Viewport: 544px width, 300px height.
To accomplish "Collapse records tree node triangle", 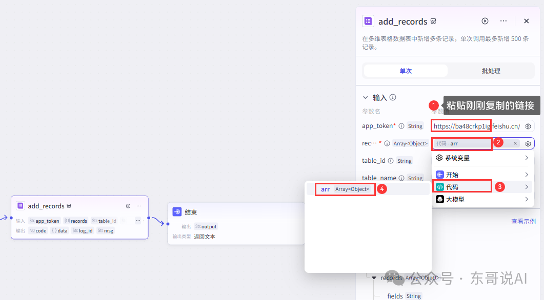I will coord(374,278).
